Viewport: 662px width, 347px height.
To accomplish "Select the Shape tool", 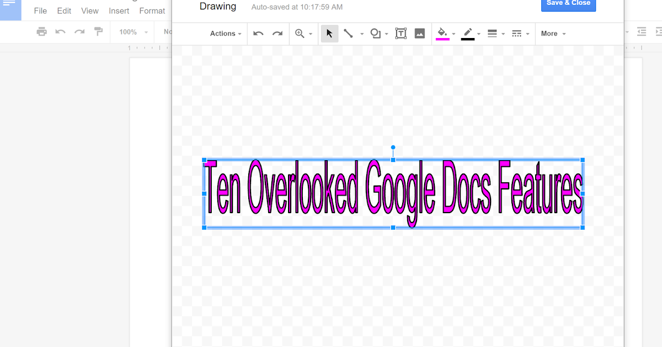I will pyautogui.click(x=375, y=34).
